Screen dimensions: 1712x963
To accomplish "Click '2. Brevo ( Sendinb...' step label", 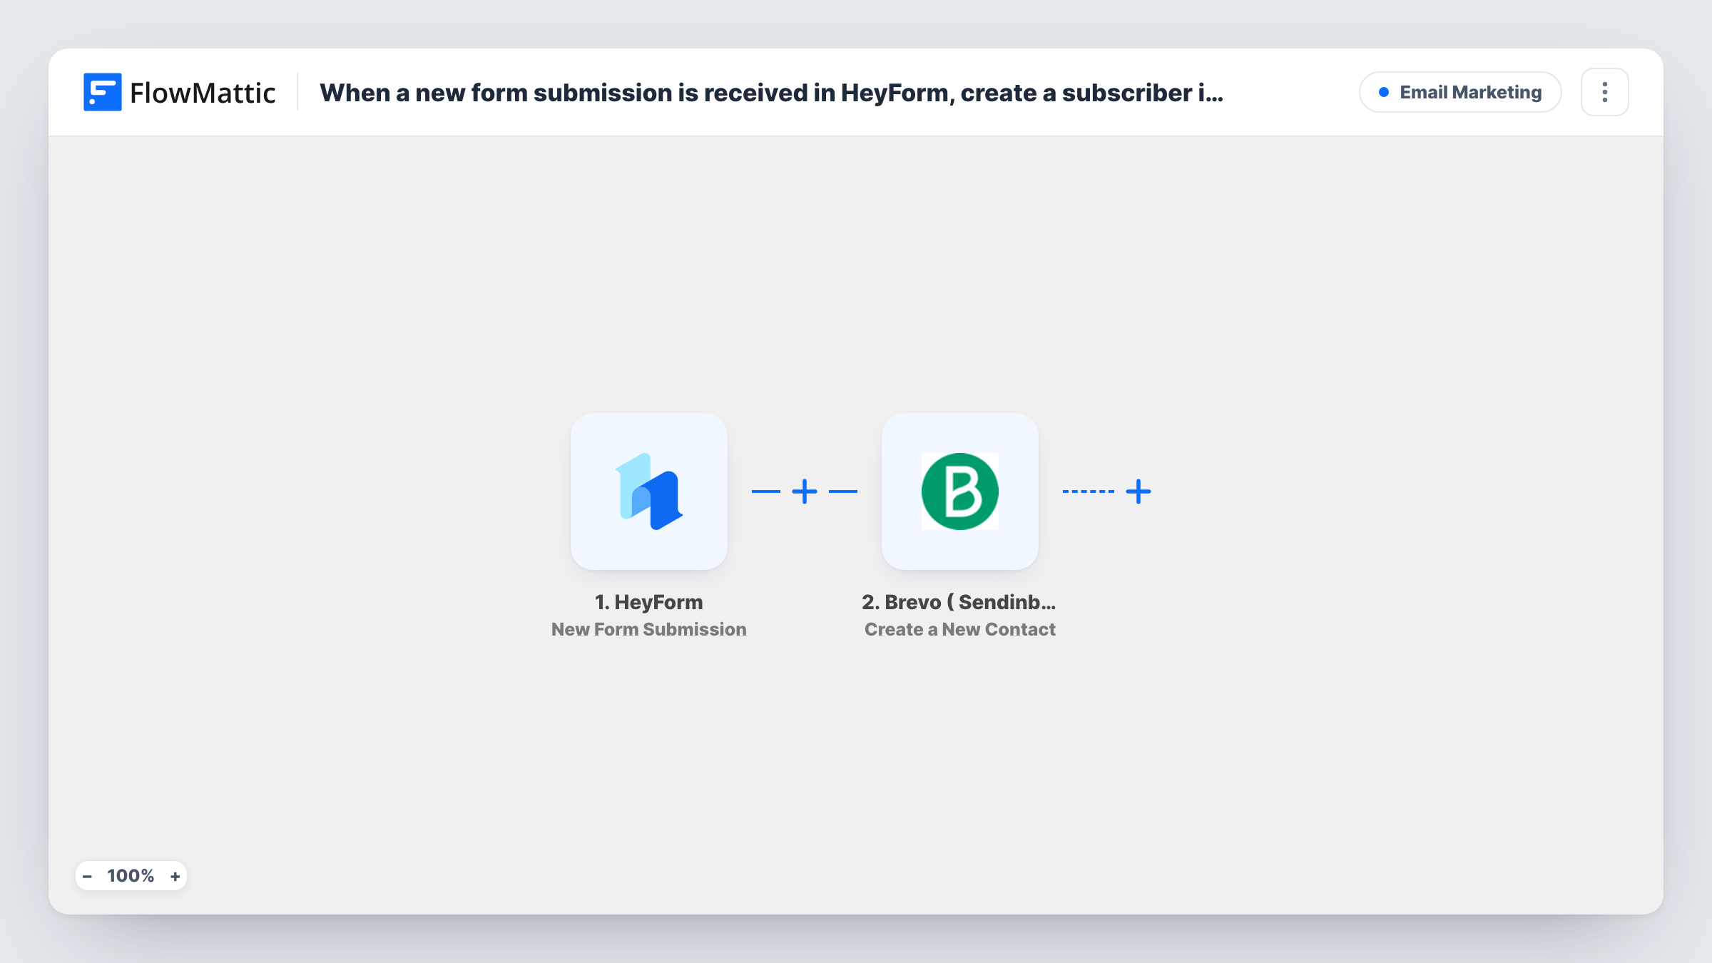I will coord(959,602).
